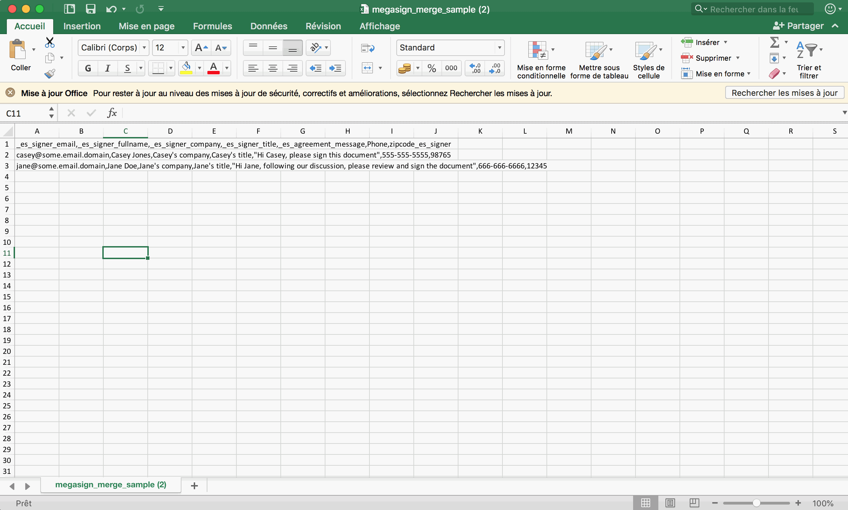Expand the Standard number format dropdown
This screenshot has height=510, width=848.
pos(499,48)
